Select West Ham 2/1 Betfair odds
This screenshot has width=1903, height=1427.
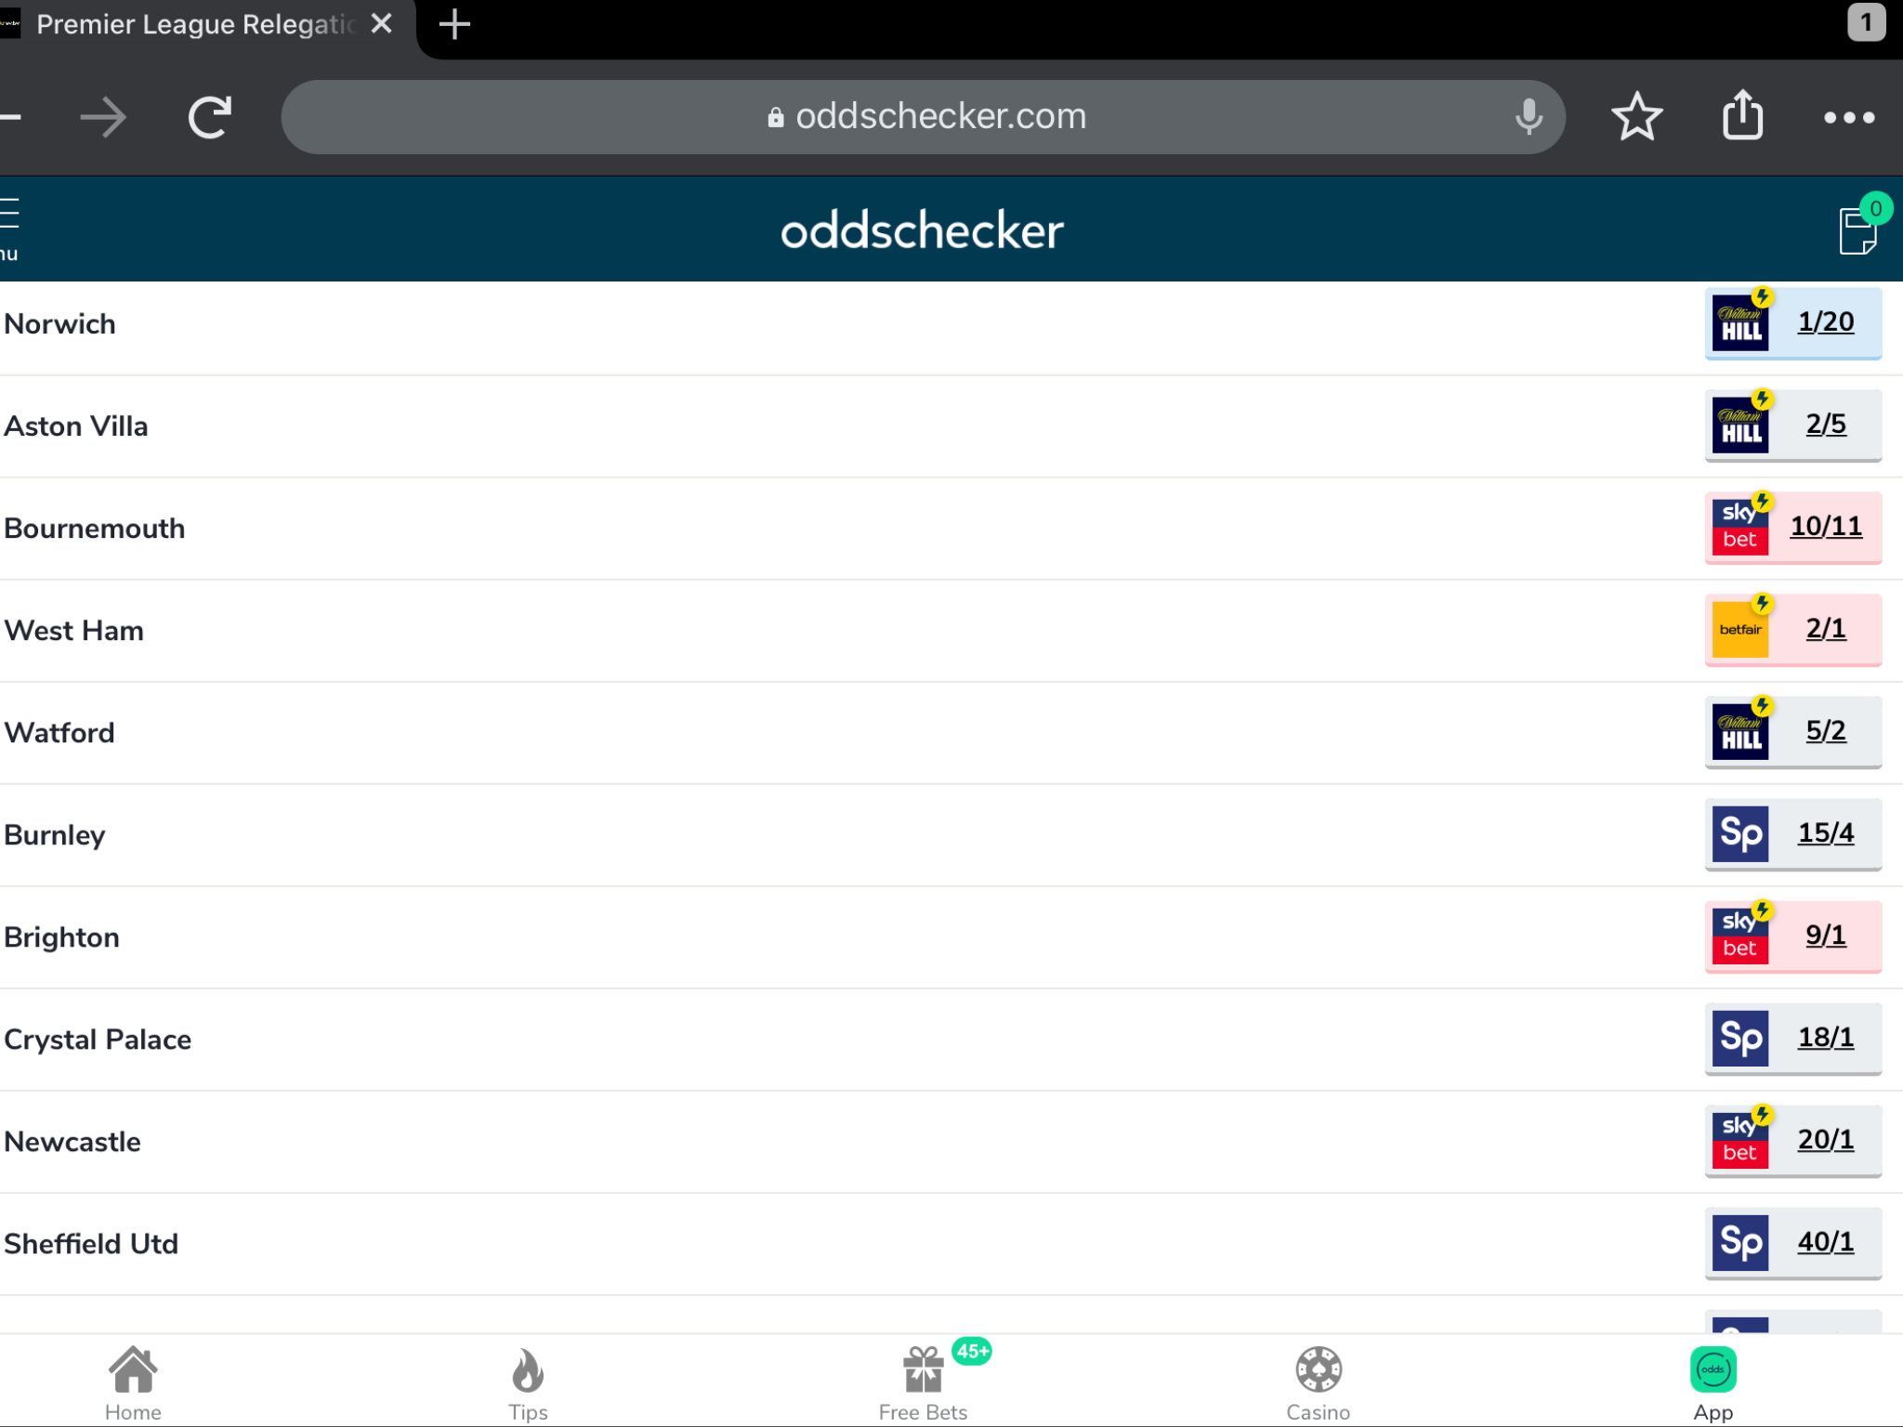(1793, 629)
